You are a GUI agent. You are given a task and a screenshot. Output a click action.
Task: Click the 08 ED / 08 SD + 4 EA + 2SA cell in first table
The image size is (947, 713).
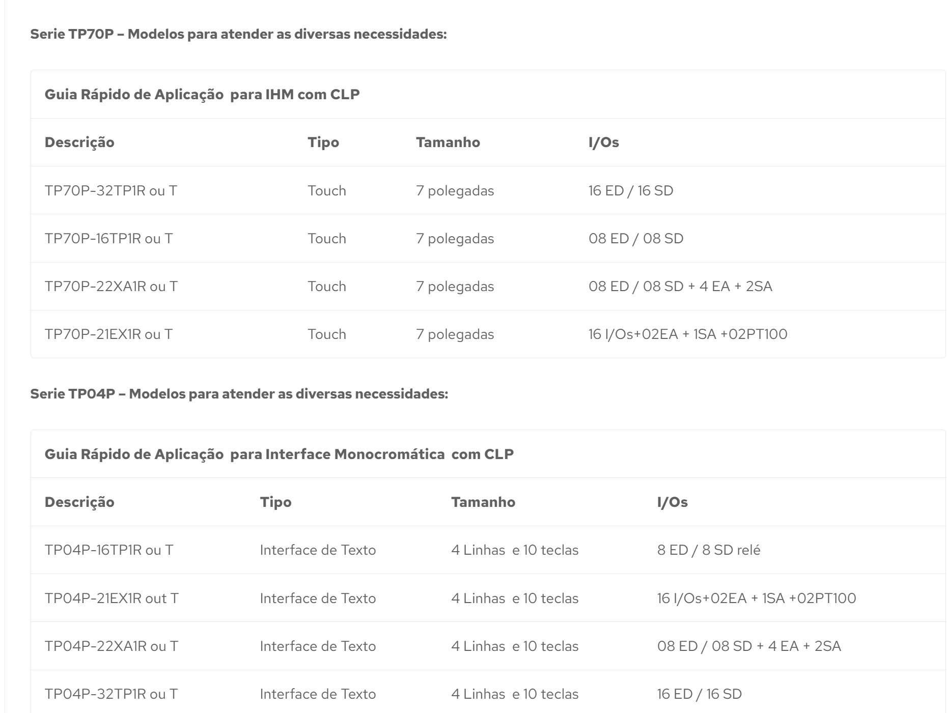coord(680,287)
